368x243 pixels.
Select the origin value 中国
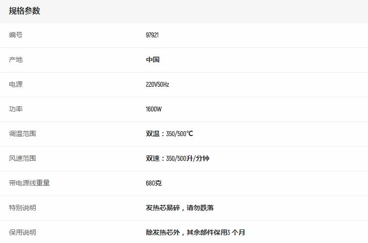point(153,60)
